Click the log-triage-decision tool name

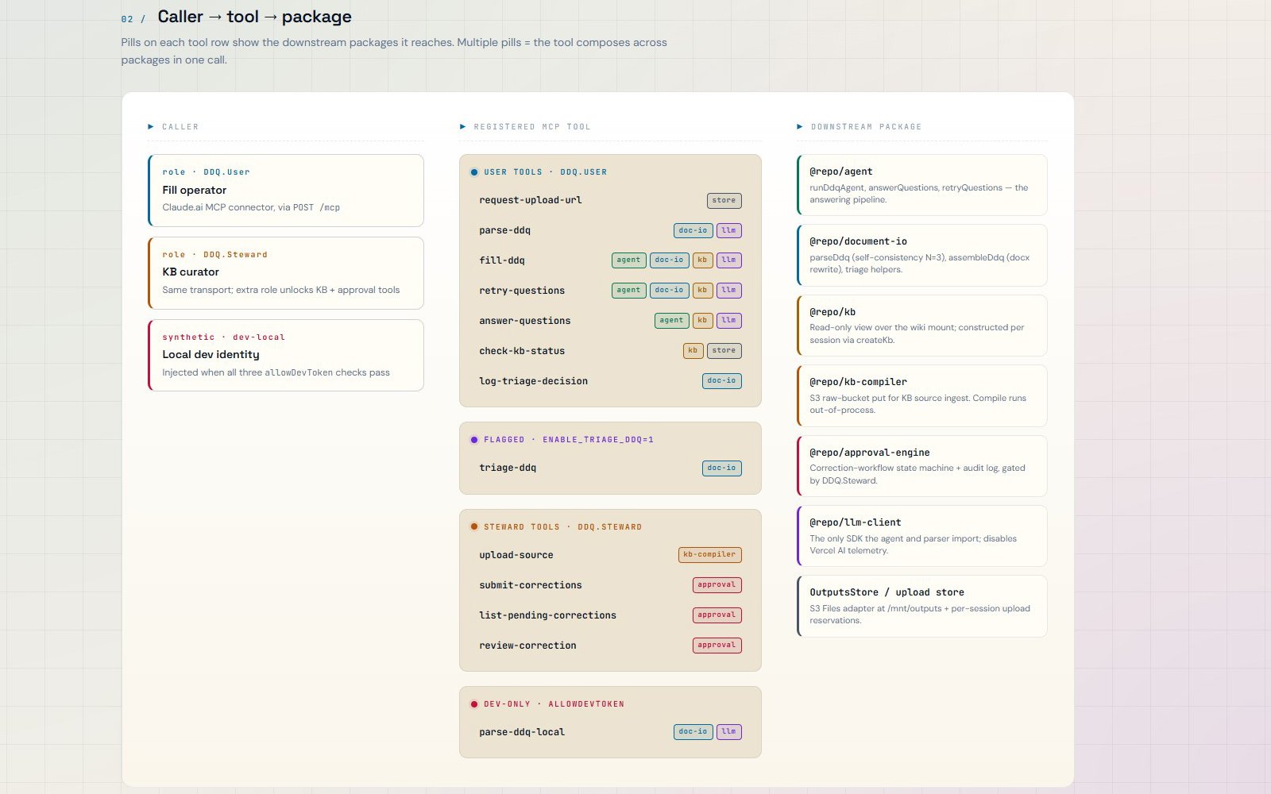(534, 381)
